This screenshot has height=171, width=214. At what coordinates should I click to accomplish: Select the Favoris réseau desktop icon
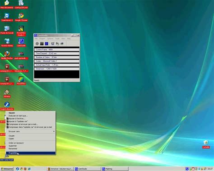point(7,43)
